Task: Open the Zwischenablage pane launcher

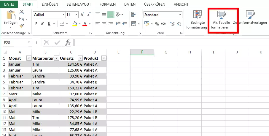Action: point(29,33)
